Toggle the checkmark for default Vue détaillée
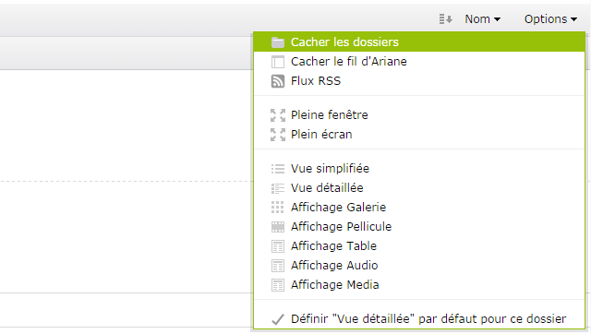Screen dimensions: 591x334 coord(278,319)
